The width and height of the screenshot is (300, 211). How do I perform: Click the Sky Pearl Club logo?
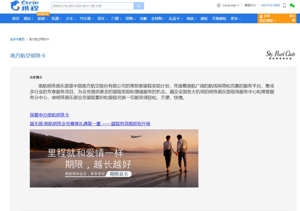(x=280, y=55)
